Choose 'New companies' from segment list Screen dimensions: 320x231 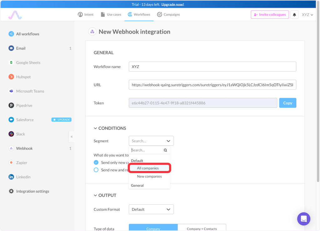click(149, 176)
